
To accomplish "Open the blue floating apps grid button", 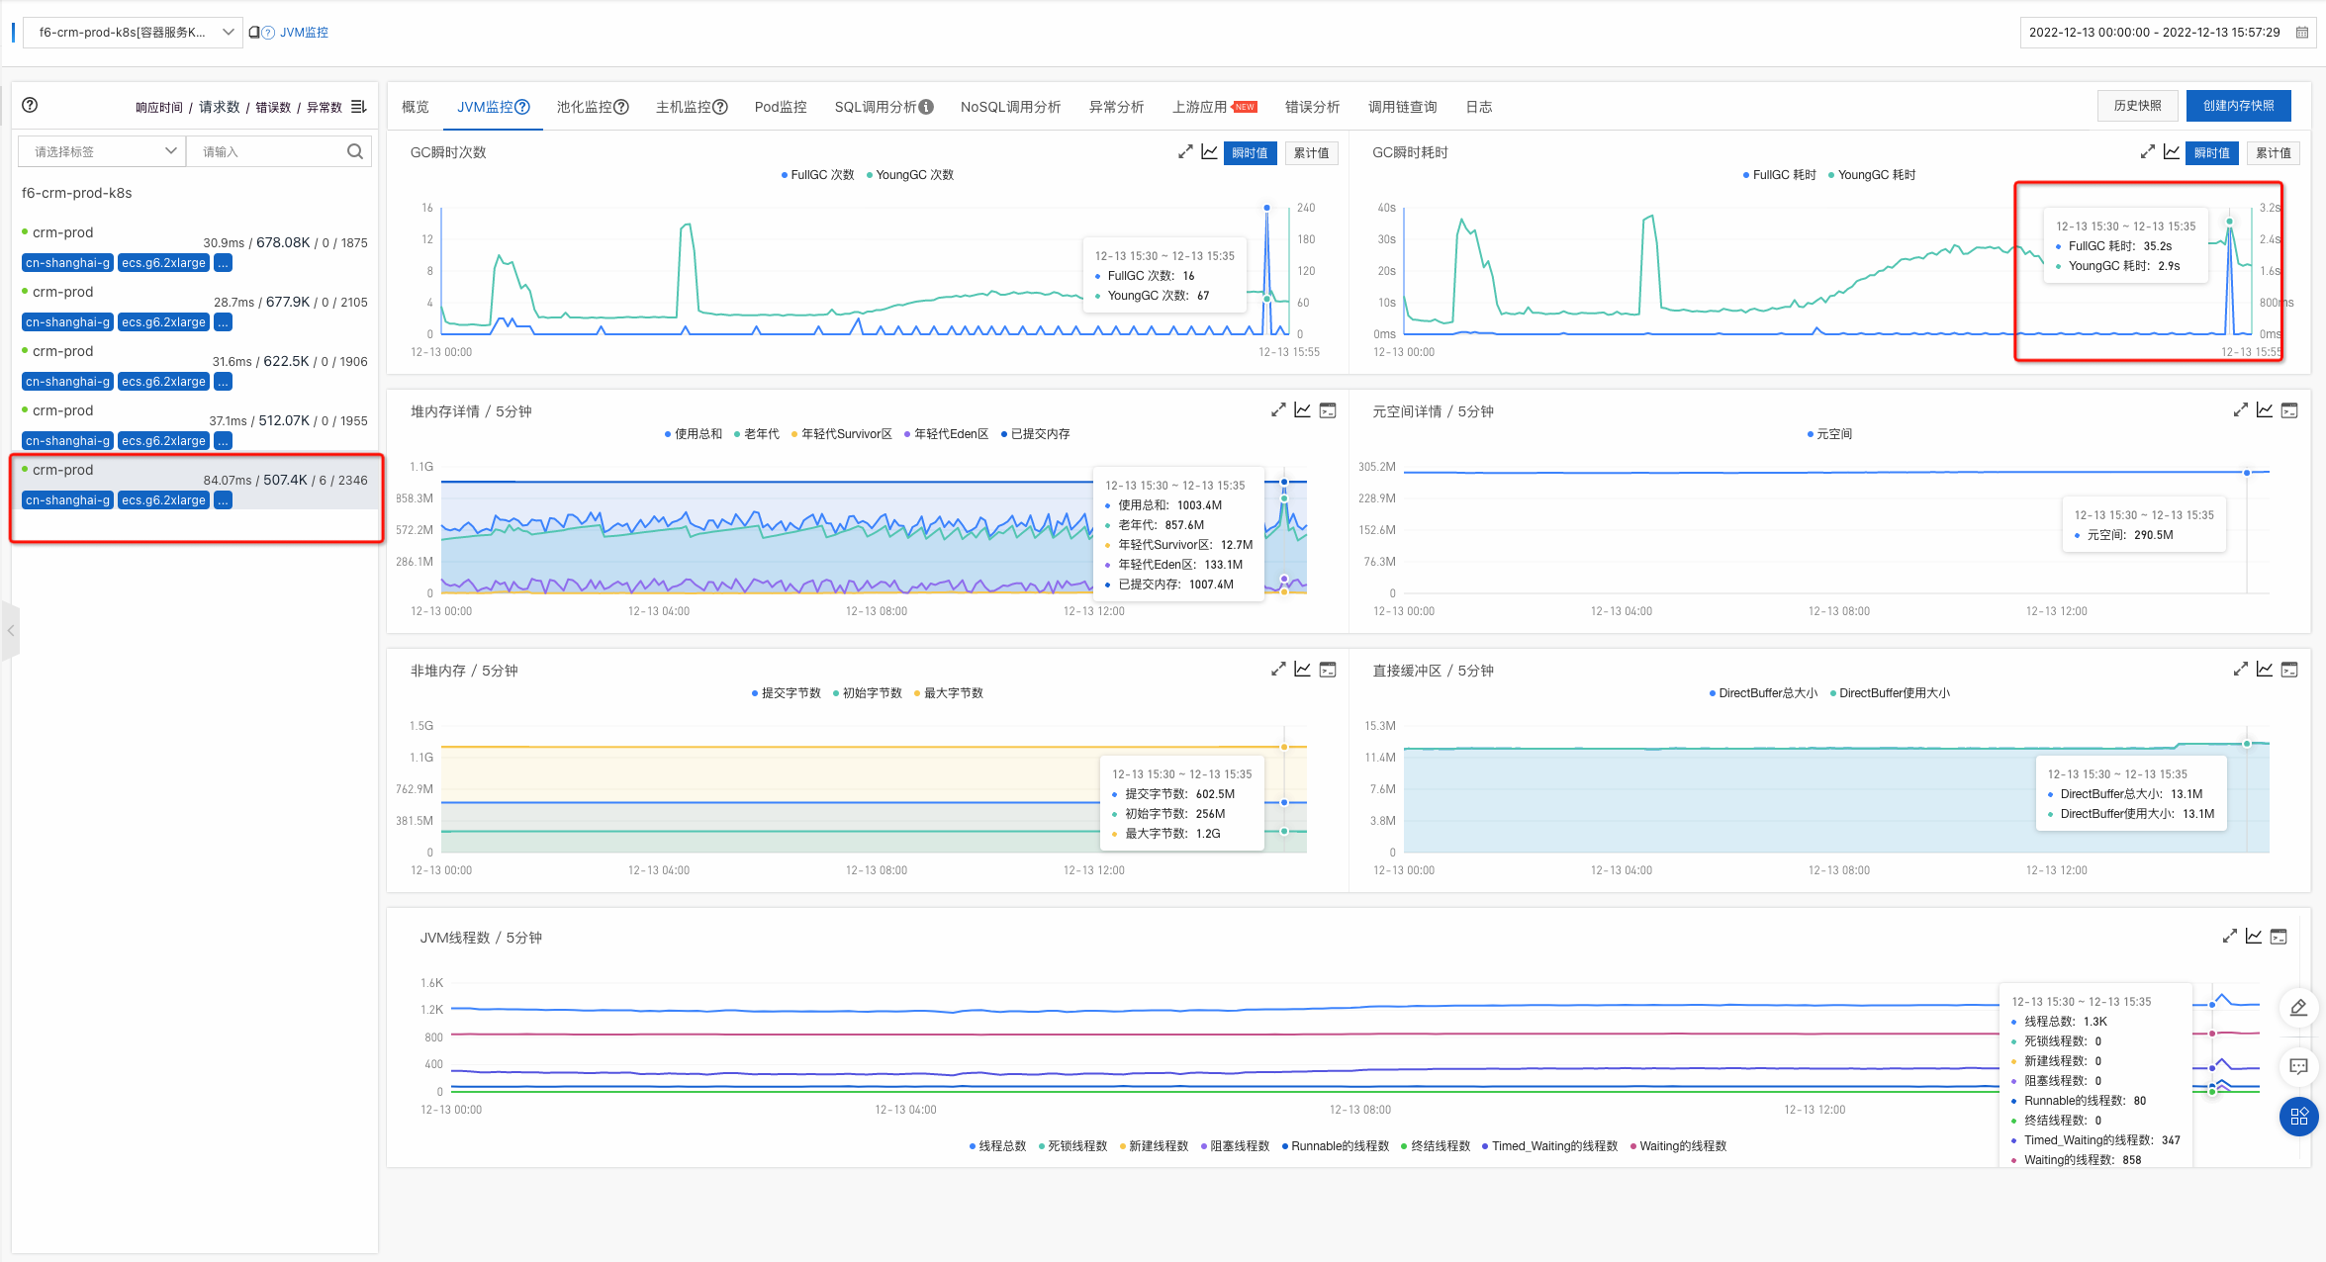I will 2298,1117.
